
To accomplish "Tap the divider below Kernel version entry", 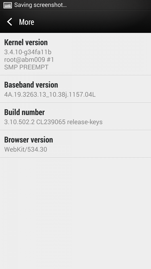I will click(75, 75).
